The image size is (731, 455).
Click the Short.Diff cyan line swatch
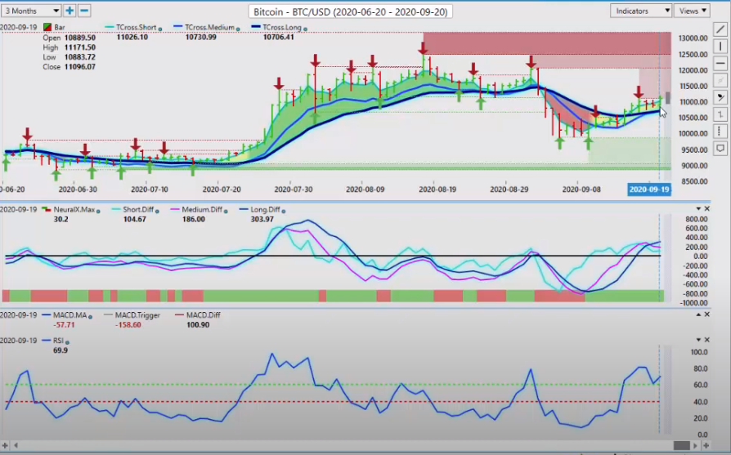pyautogui.click(x=116, y=210)
